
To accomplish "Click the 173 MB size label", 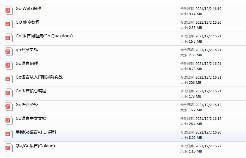I will 195,96.
